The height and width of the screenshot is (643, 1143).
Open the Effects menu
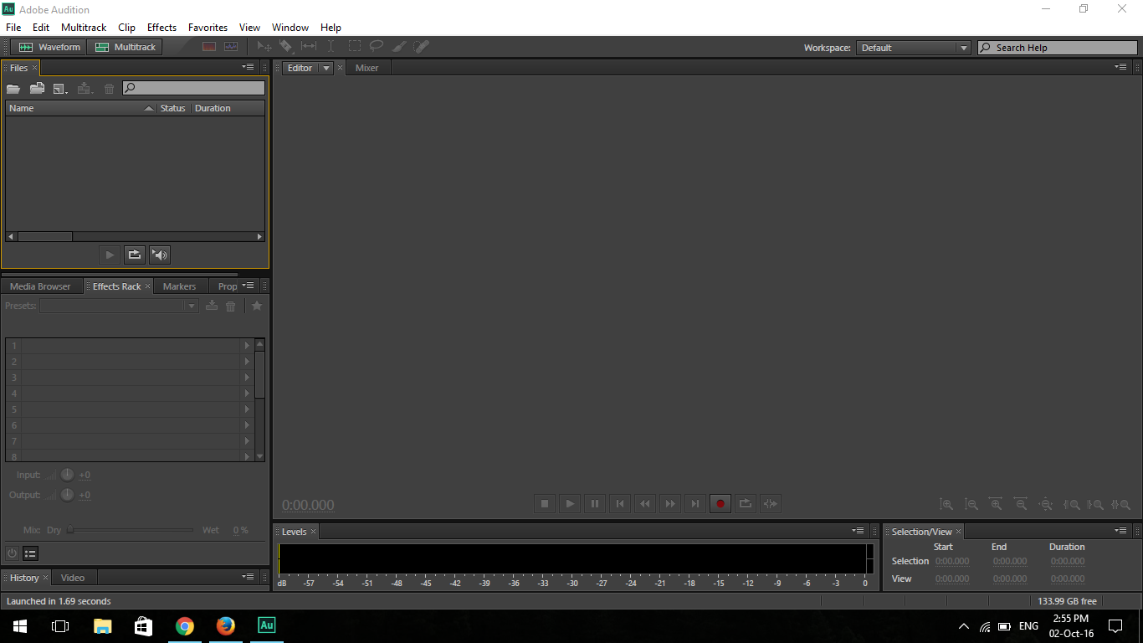pyautogui.click(x=161, y=28)
